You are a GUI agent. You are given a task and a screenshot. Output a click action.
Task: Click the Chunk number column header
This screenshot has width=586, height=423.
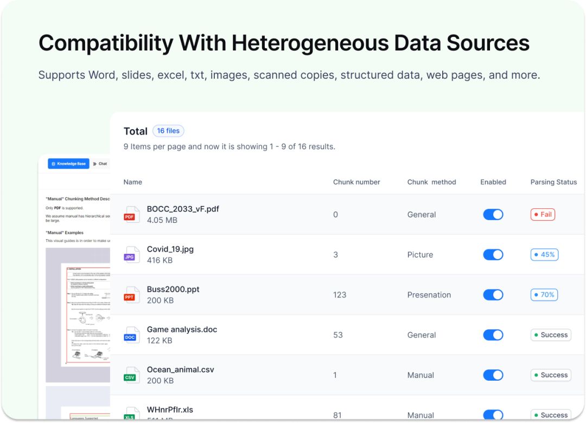coord(356,182)
